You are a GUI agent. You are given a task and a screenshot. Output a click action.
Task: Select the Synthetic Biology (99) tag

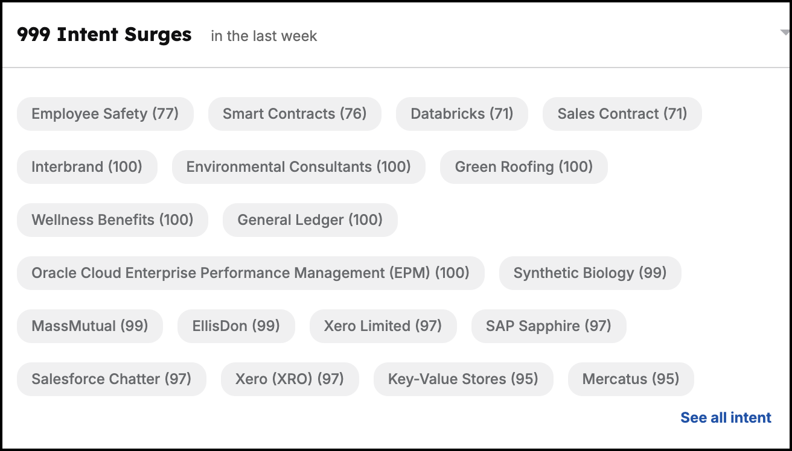point(590,273)
